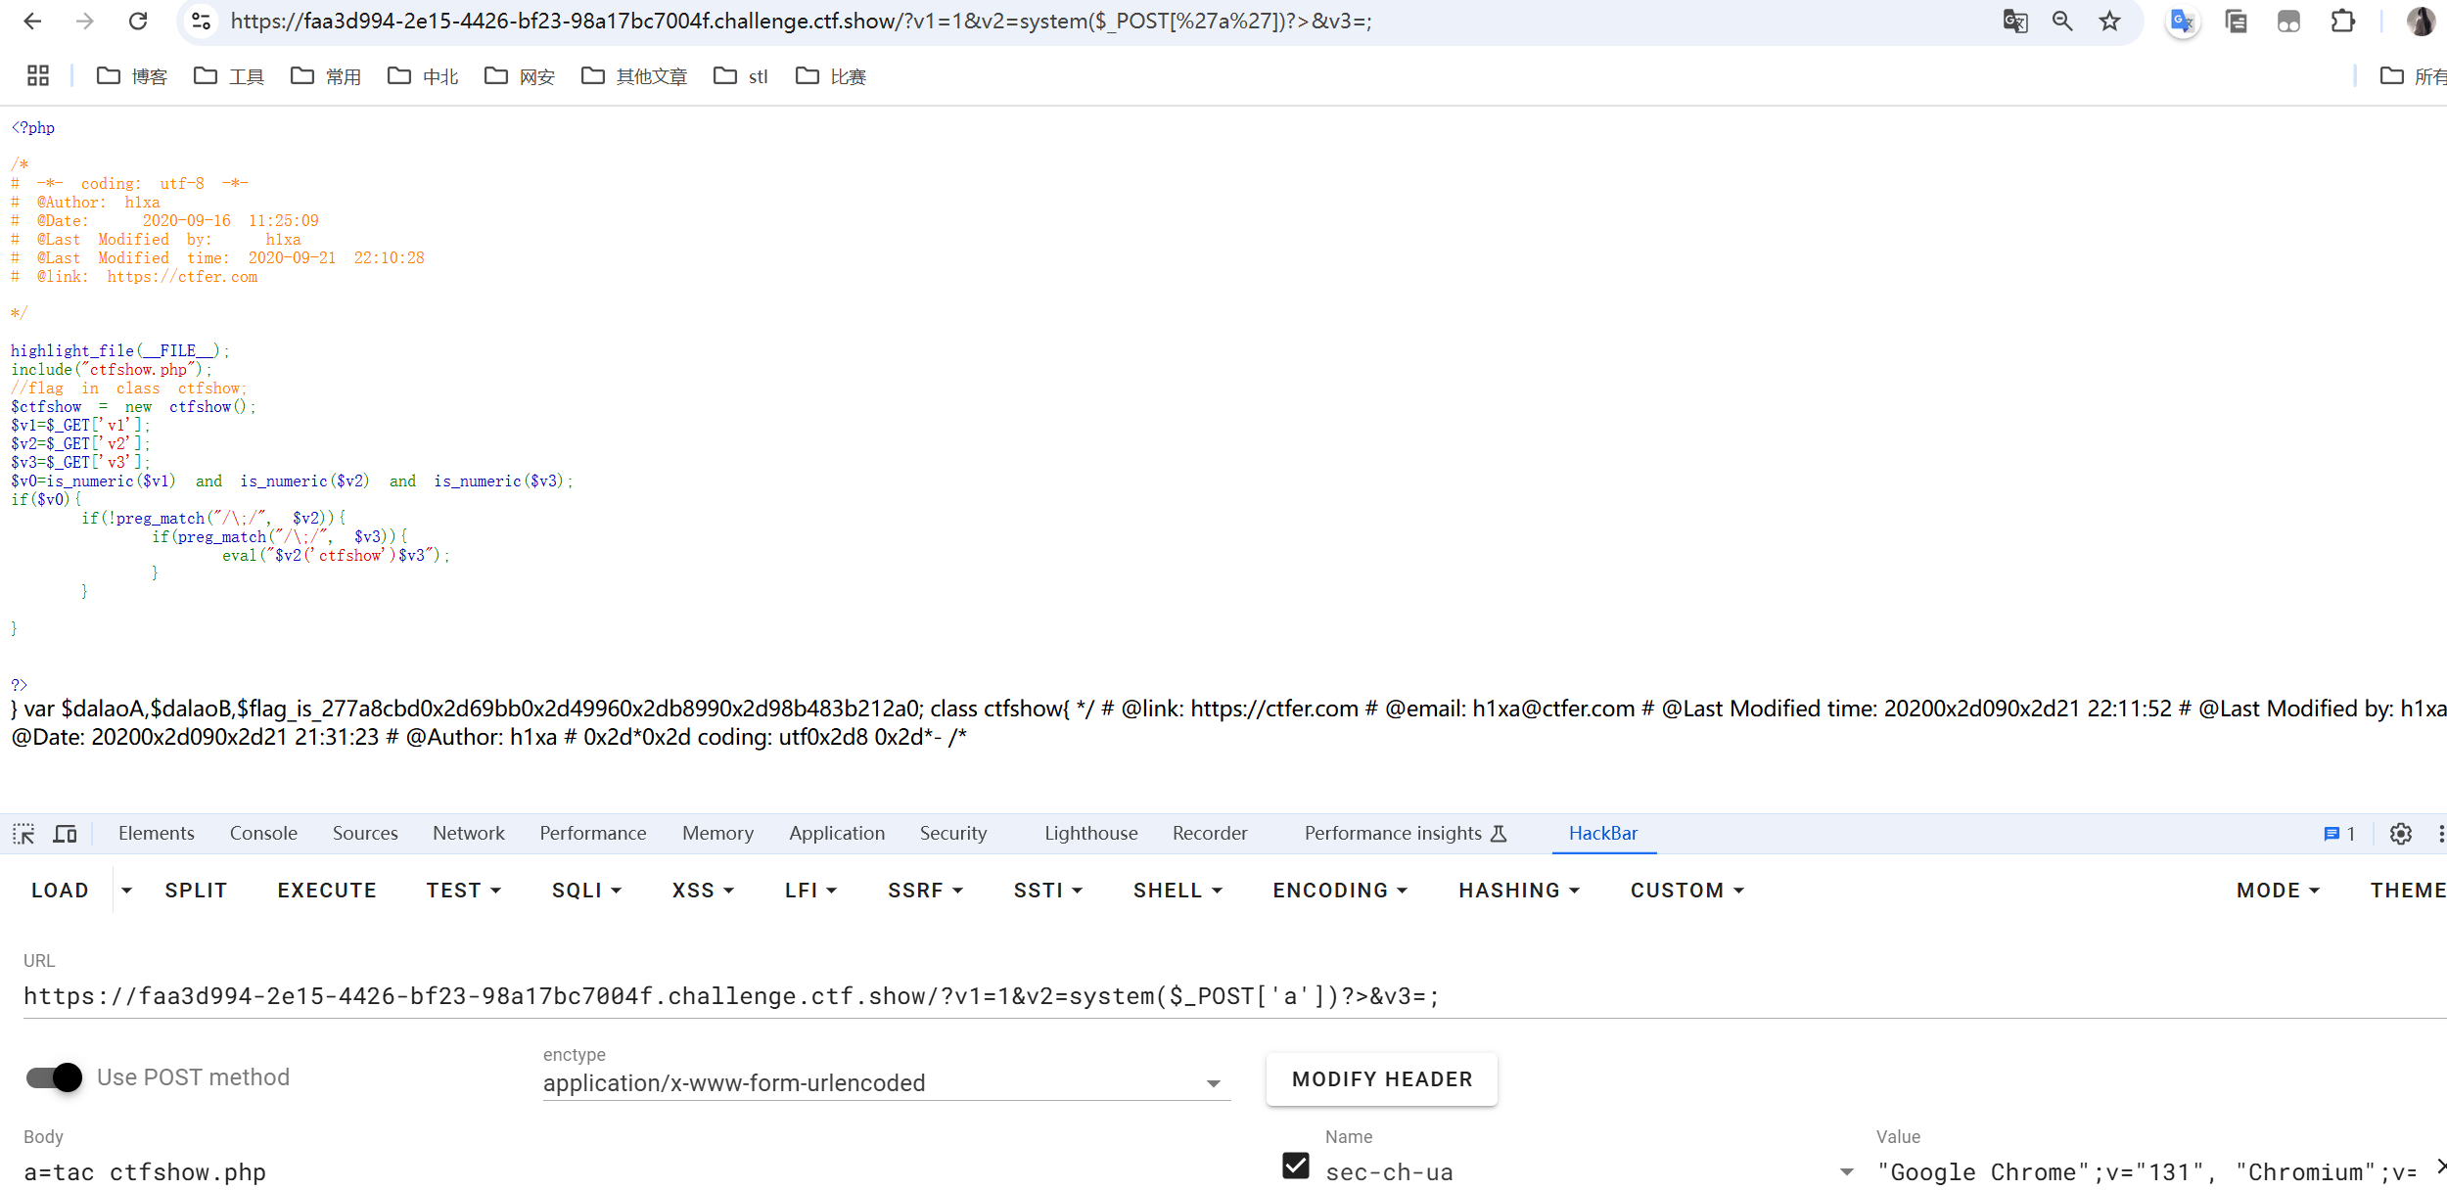Open DevTools settings gear
Image resolution: width=2447 pixels, height=1190 pixels.
2400,834
